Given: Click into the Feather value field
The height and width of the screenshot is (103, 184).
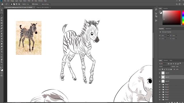Looking at the screenshot, I should pos(29,4).
